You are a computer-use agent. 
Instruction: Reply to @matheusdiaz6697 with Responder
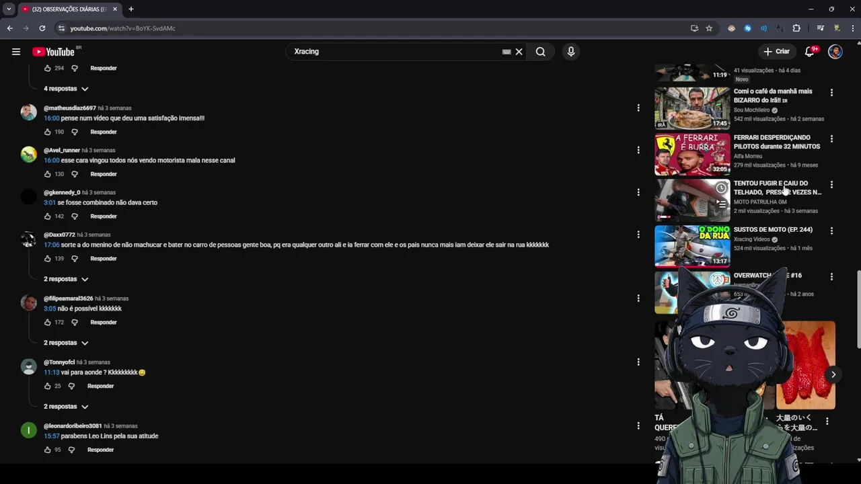[x=104, y=132]
